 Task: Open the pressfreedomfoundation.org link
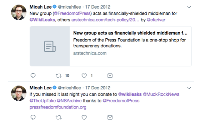click(x=58, y=107)
